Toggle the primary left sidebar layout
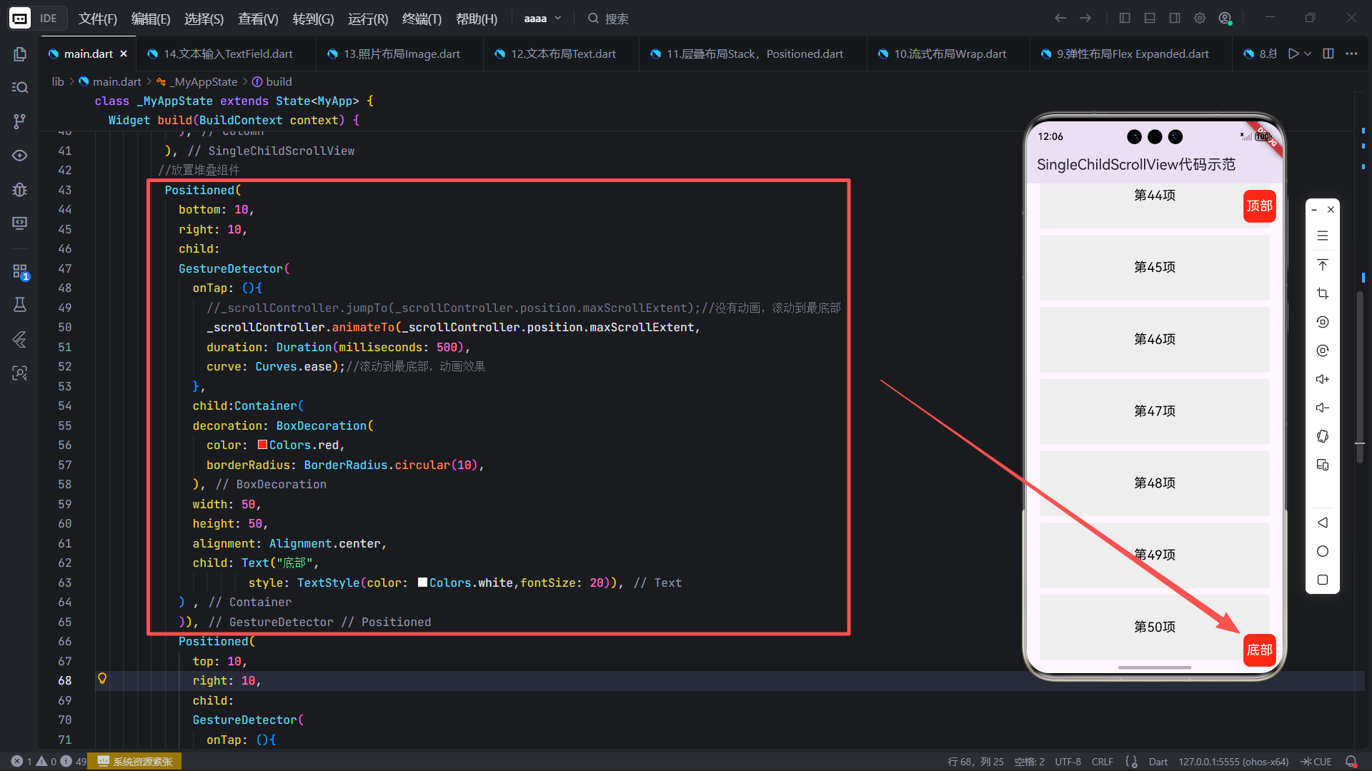The height and width of the screenshot is (771, 1372). (1125, 19)
